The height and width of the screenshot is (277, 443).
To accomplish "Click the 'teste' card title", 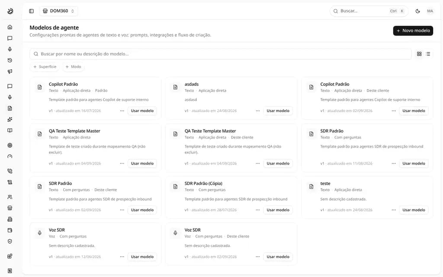I will point(325,184).
